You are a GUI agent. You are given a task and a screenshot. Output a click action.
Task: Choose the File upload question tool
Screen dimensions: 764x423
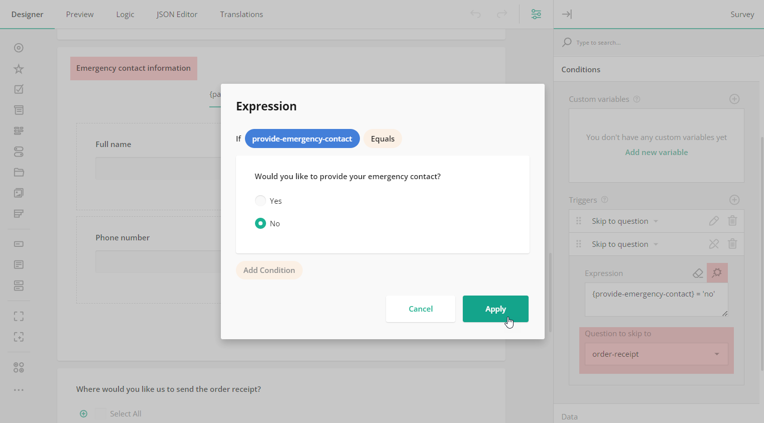[x=19, y=172]
